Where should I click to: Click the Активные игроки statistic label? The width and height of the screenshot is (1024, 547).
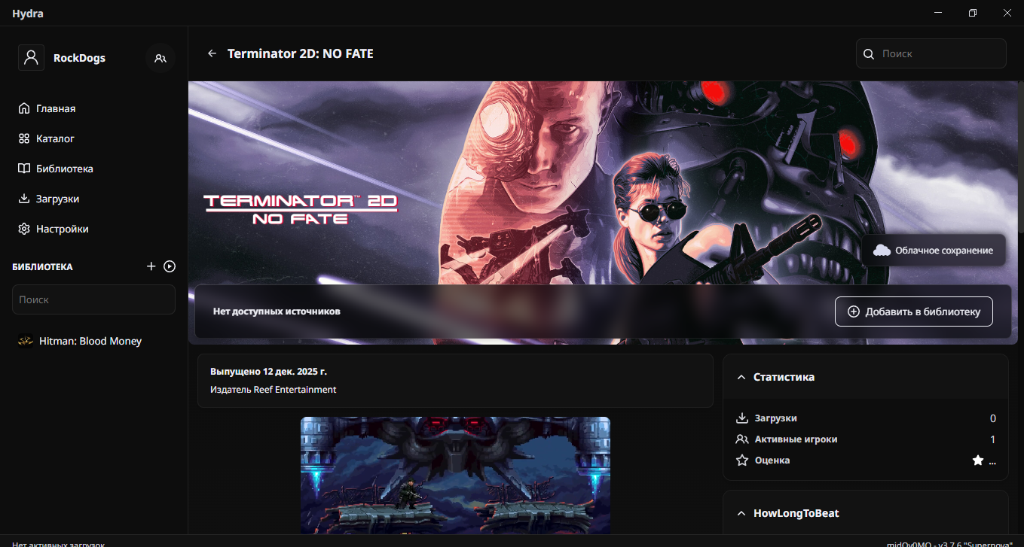pyautogui.click(x=796, y=439)
